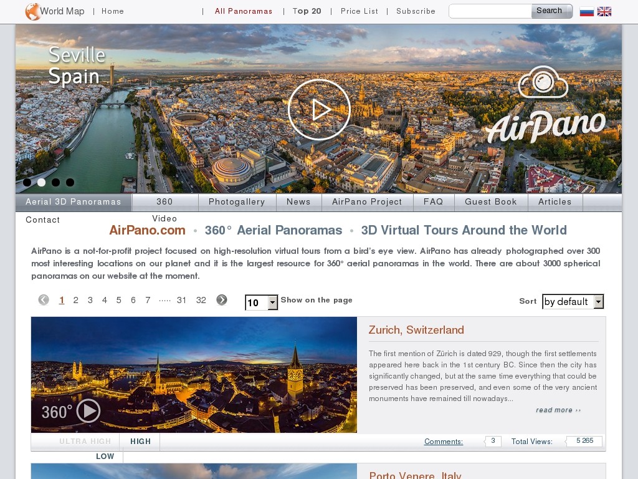The height and width of the screenshot is (479, 638).
Task: Open the Top 20 menu item
Action: tap(307, 11)
